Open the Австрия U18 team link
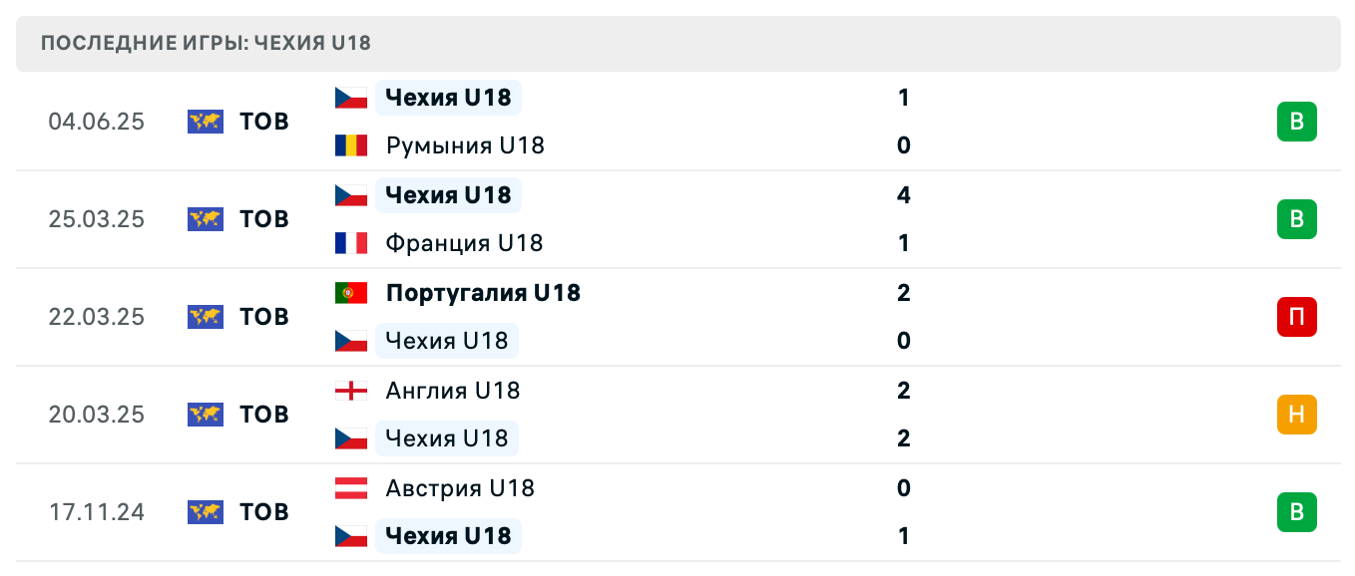This screenshot has width=1355, height=576. (460, 488)
